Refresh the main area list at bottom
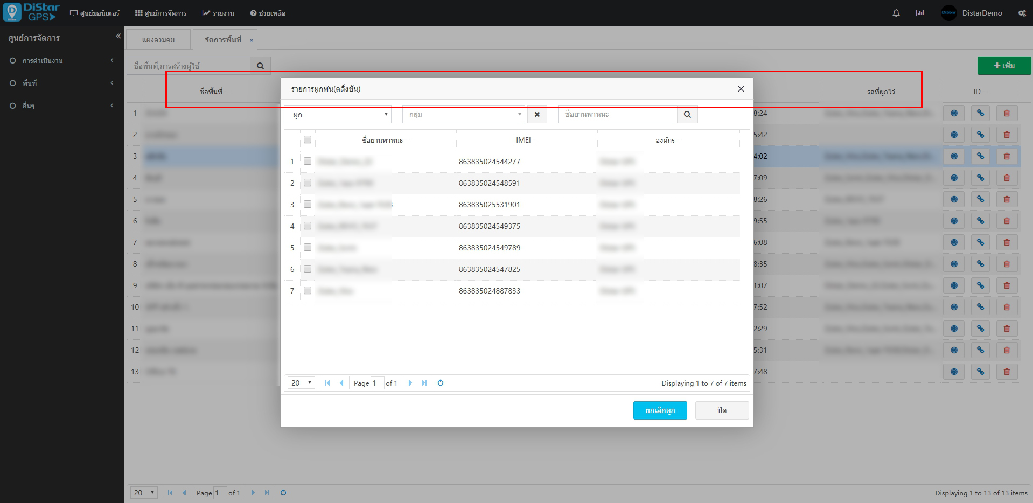The height and width of the screenshot is (503, 1033). click(x=283, y=493)
